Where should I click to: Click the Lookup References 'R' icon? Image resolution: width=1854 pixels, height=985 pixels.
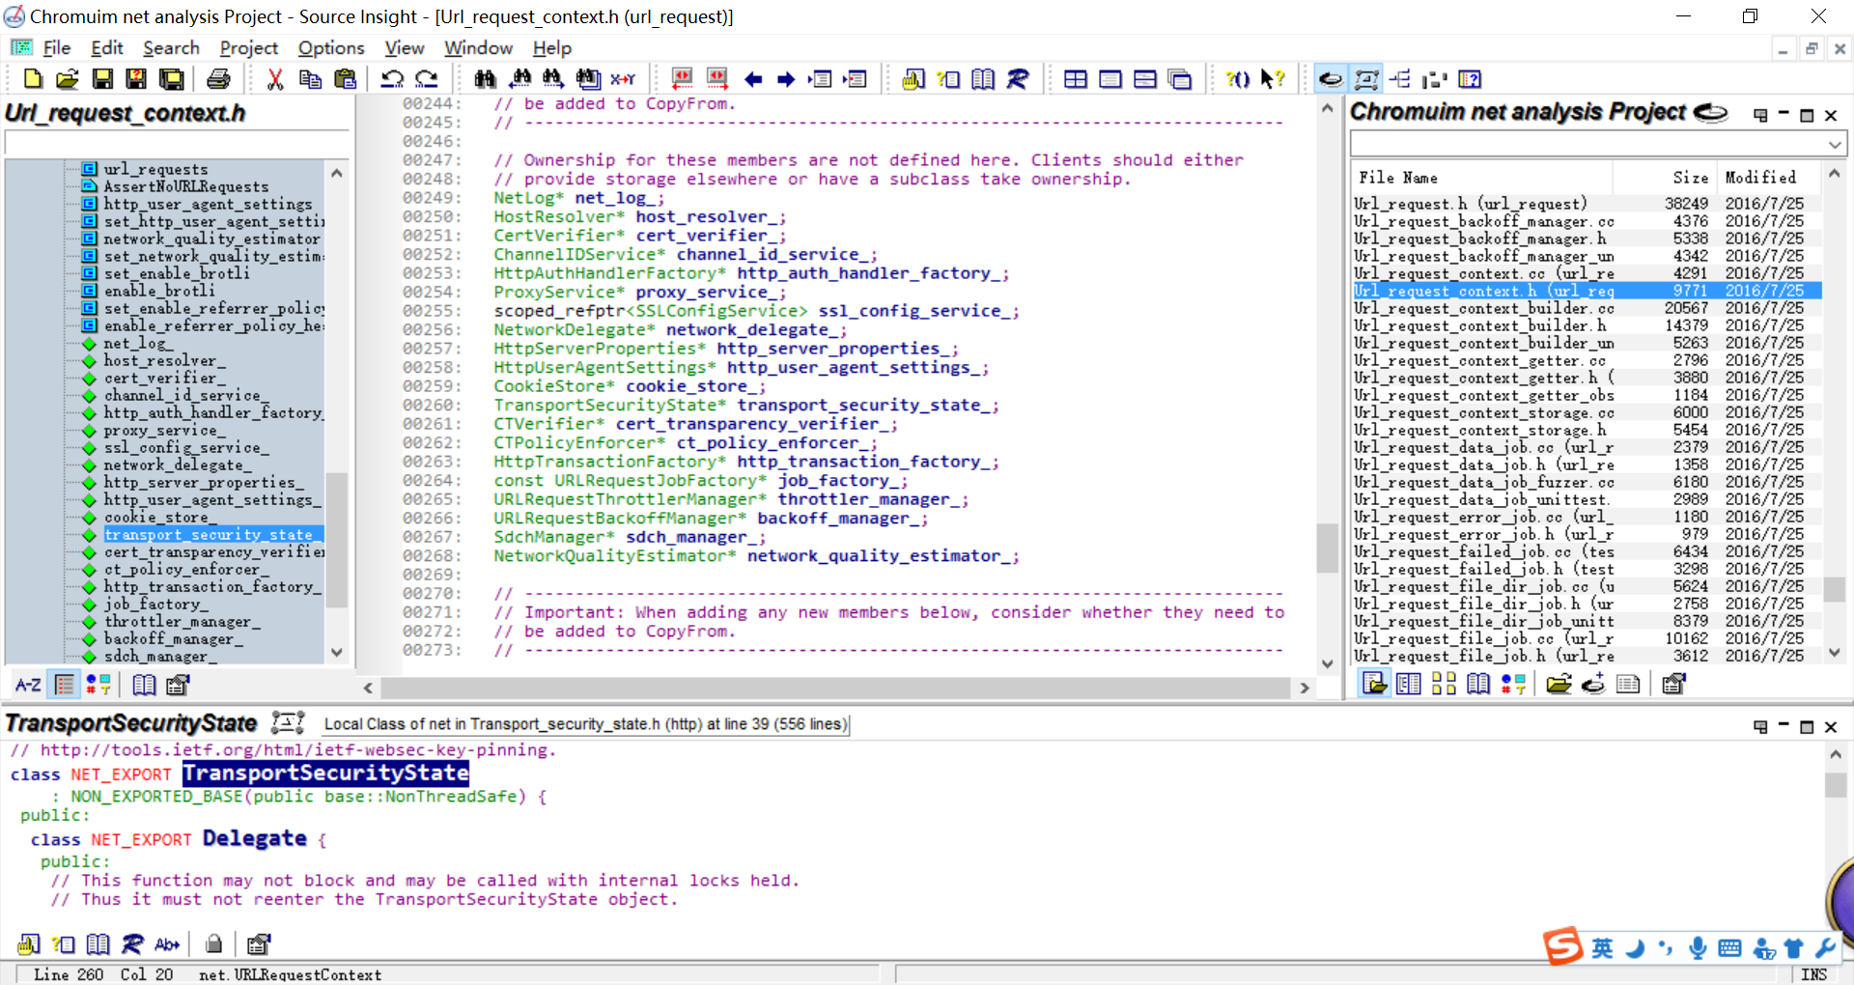[1018, 79]
